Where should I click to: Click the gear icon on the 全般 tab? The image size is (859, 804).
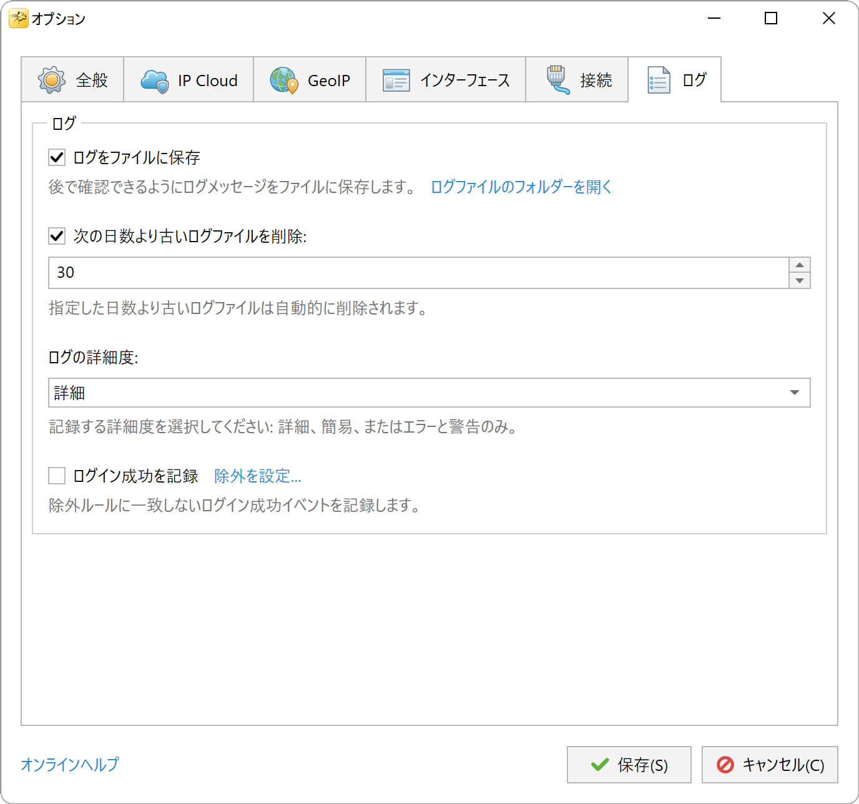[x=52, y=80]
